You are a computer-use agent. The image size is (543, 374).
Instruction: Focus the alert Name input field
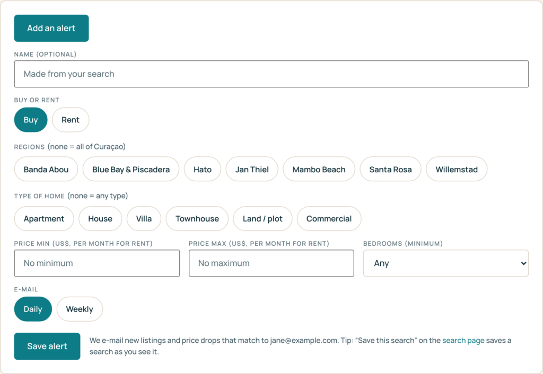pyautogui.click(x=271, y=74)
